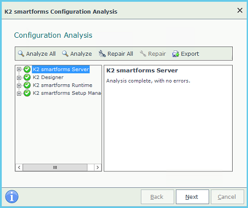The width and height of the screenshot is (248, 208).
Task: Click the Next button
Action: tap(192, 197)
